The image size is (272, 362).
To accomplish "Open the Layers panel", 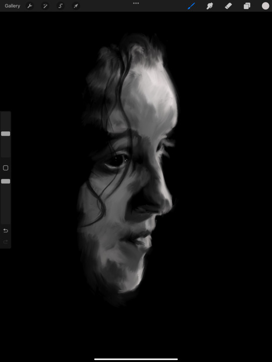I will point(247,6).
